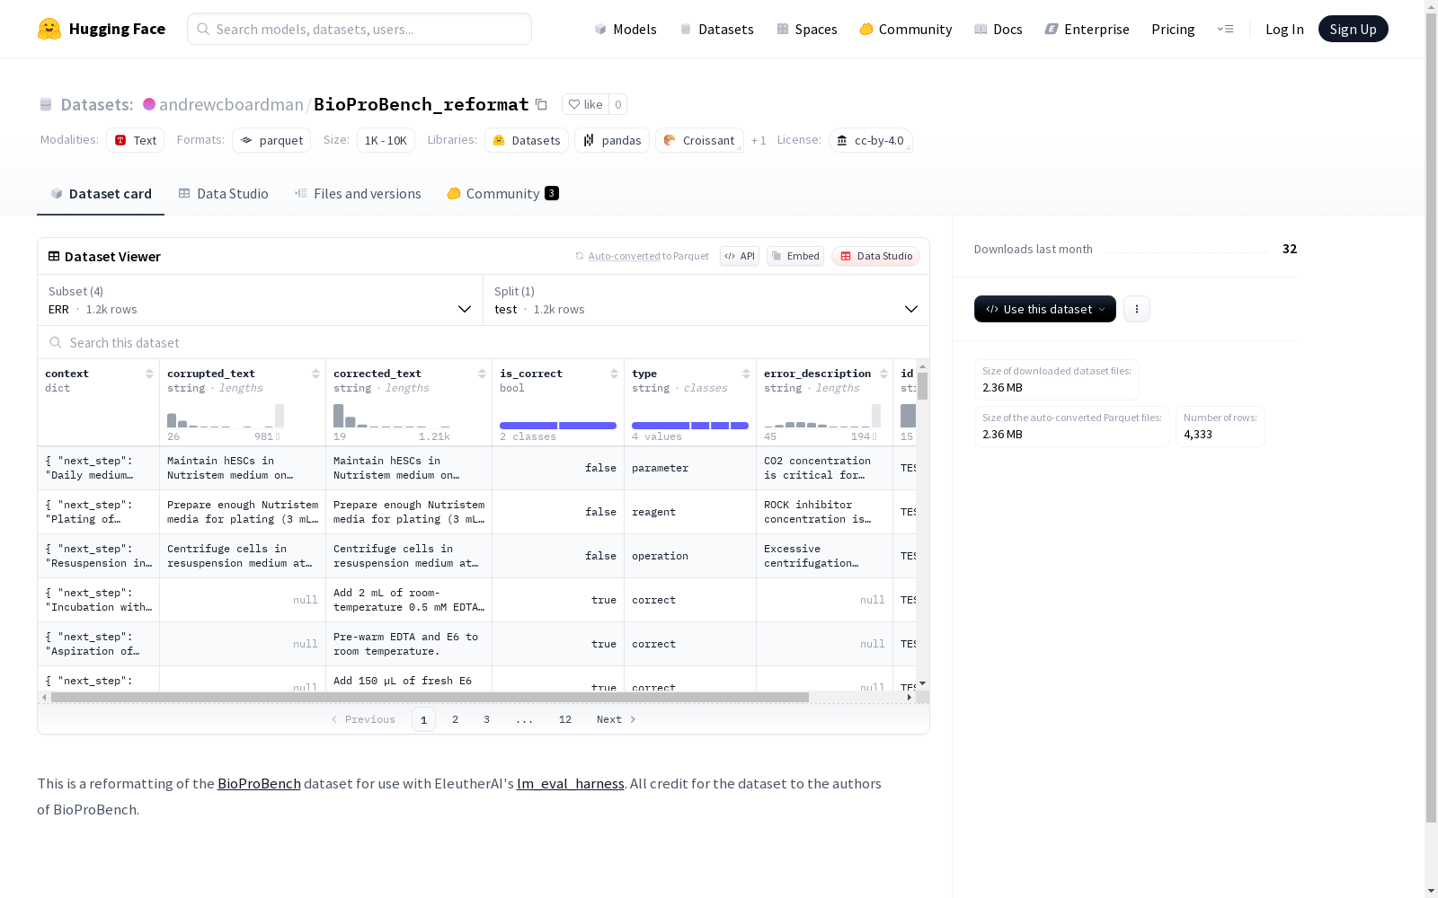Open the API button in Dataset Viewer
Image resolution: width=1438 pixels, height=898 pixels.
[740, 256]
